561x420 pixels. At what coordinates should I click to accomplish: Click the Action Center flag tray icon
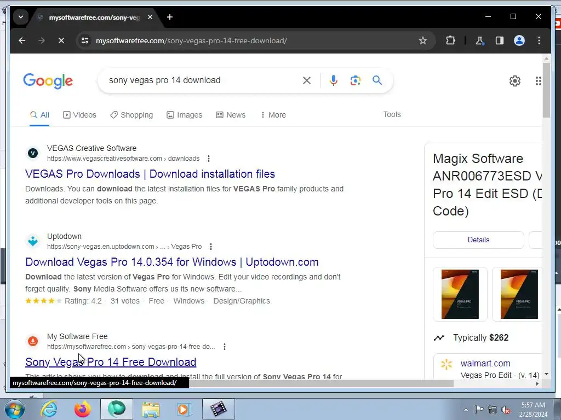pyautogui.click(x=479, y=410)
